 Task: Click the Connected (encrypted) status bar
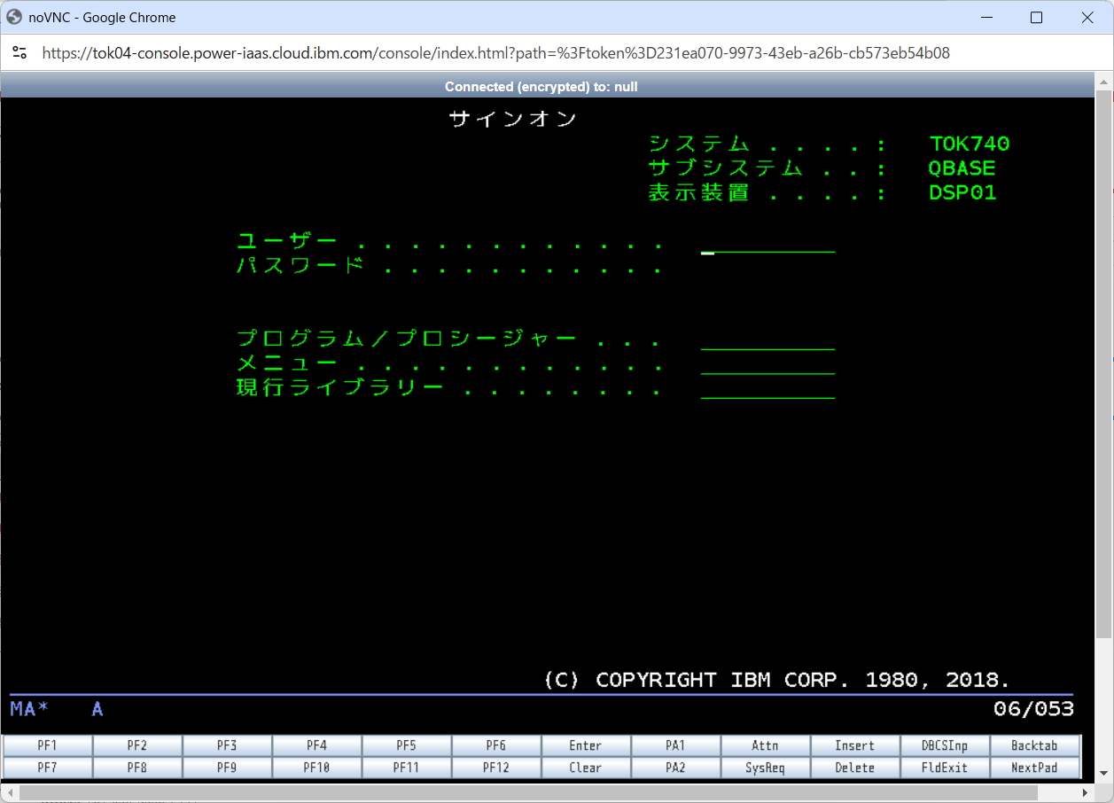541,86
